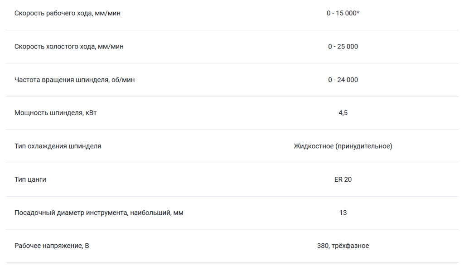This screenshot has width=464, height=271.
Task: Select the value "0 - 15 000*"
Action: [343, 13]
